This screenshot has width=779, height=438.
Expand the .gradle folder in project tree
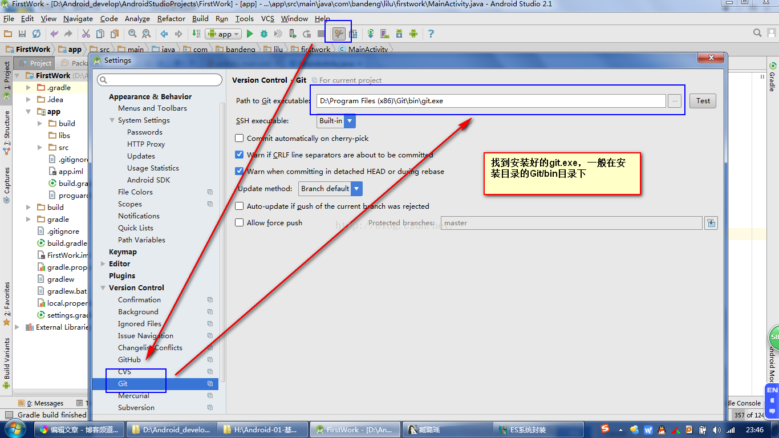click(x=29, y=88)
